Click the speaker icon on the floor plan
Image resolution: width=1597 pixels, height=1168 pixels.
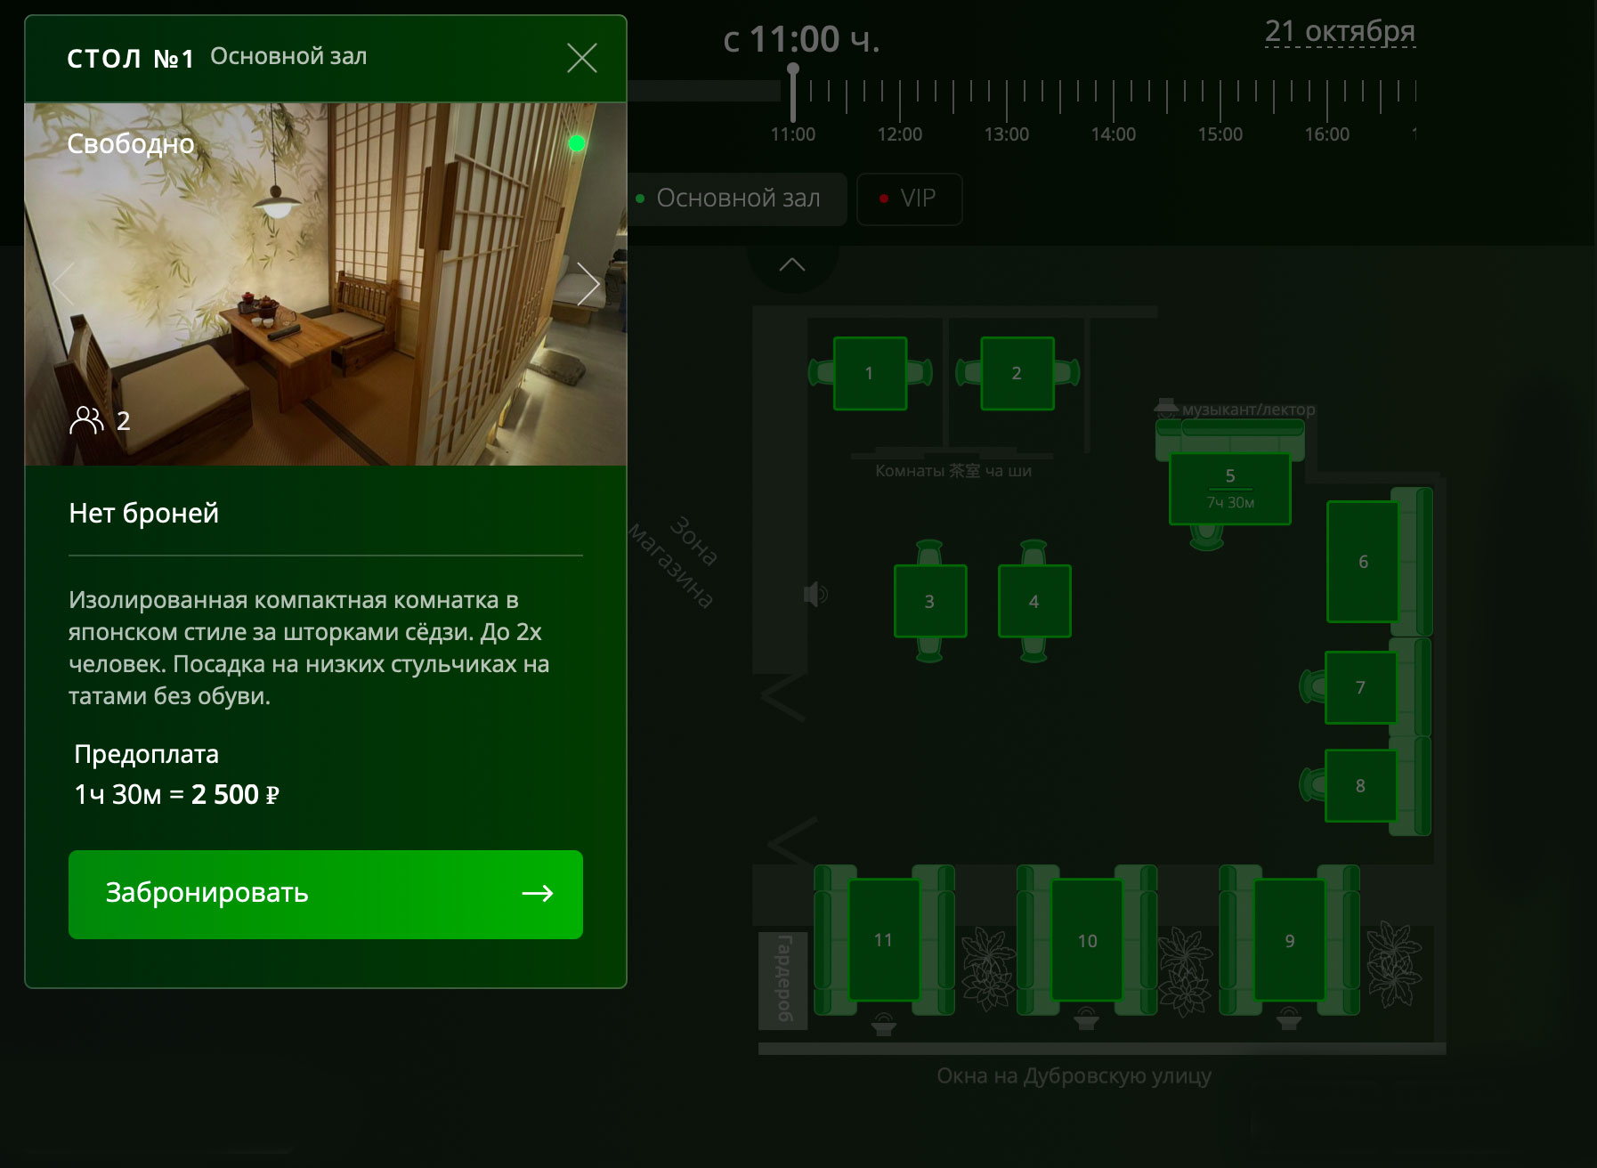click(x=815, y=594)
